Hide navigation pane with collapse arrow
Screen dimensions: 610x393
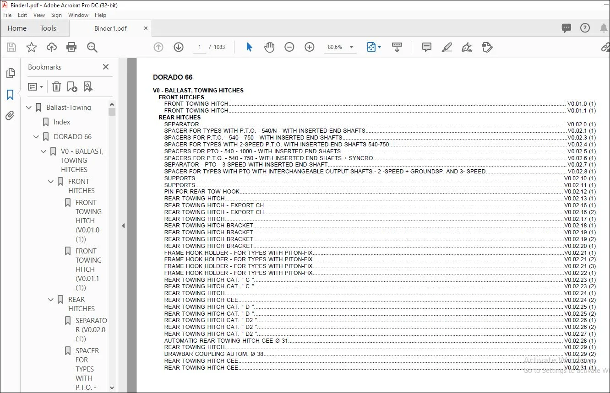(x=123, y=226)
